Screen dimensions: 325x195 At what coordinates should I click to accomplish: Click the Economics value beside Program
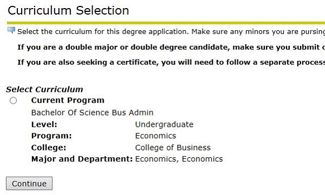(x=155, y=136)
